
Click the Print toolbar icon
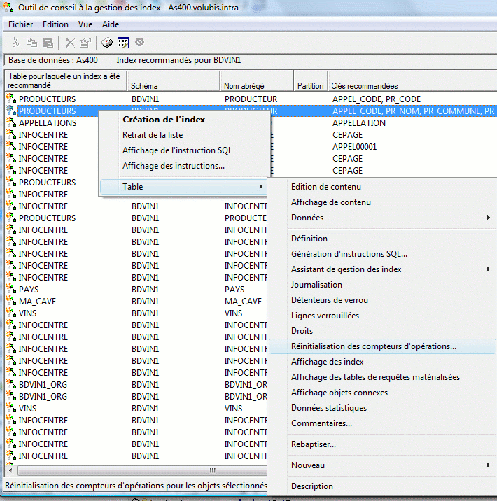click(x=107, y=42)
